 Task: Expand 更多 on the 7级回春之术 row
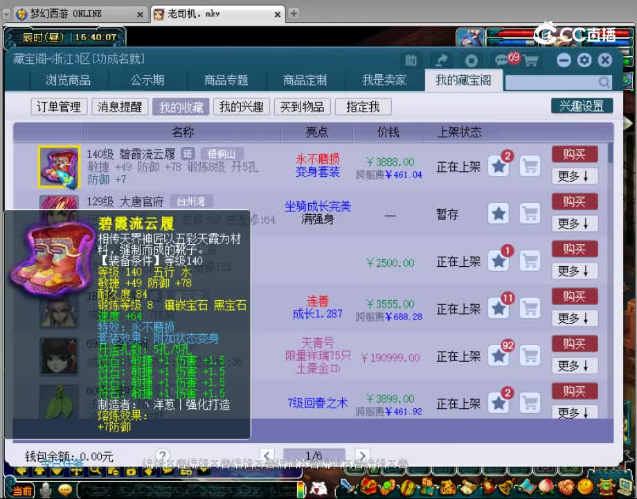pos(575,412)
